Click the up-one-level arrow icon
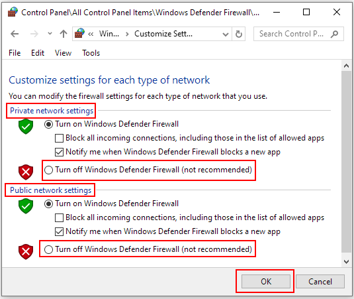The image size is (354, 299). click(64, 34)
